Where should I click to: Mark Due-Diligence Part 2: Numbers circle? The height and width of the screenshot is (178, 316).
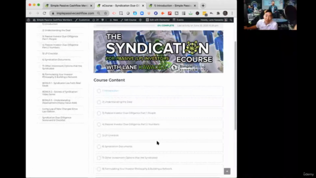point(99,125)
